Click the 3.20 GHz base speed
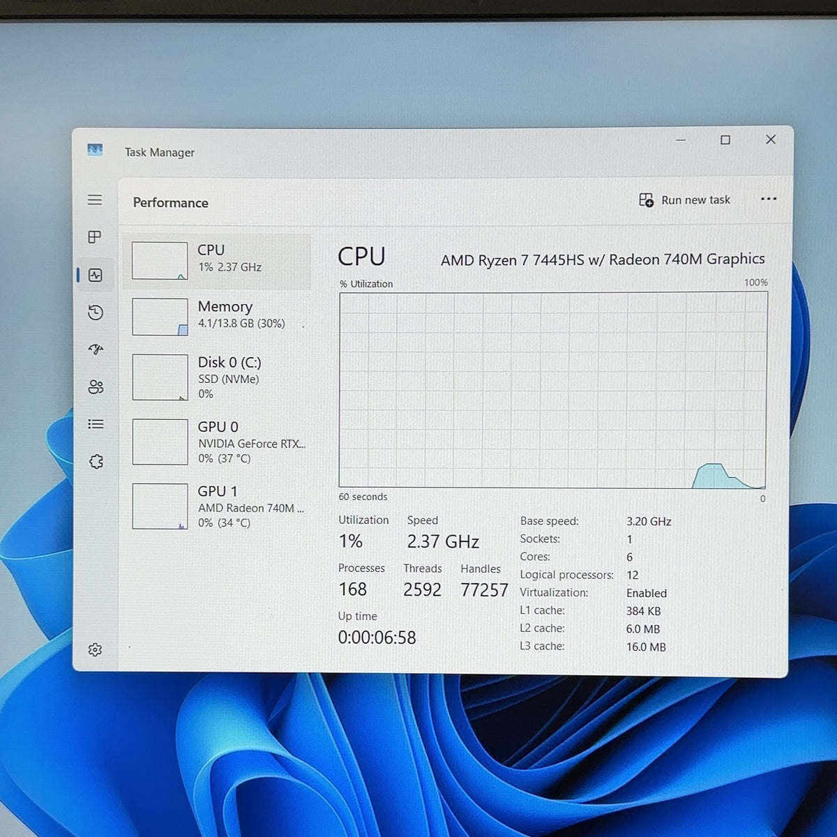The image size is (837, 837). coord(649,522)
